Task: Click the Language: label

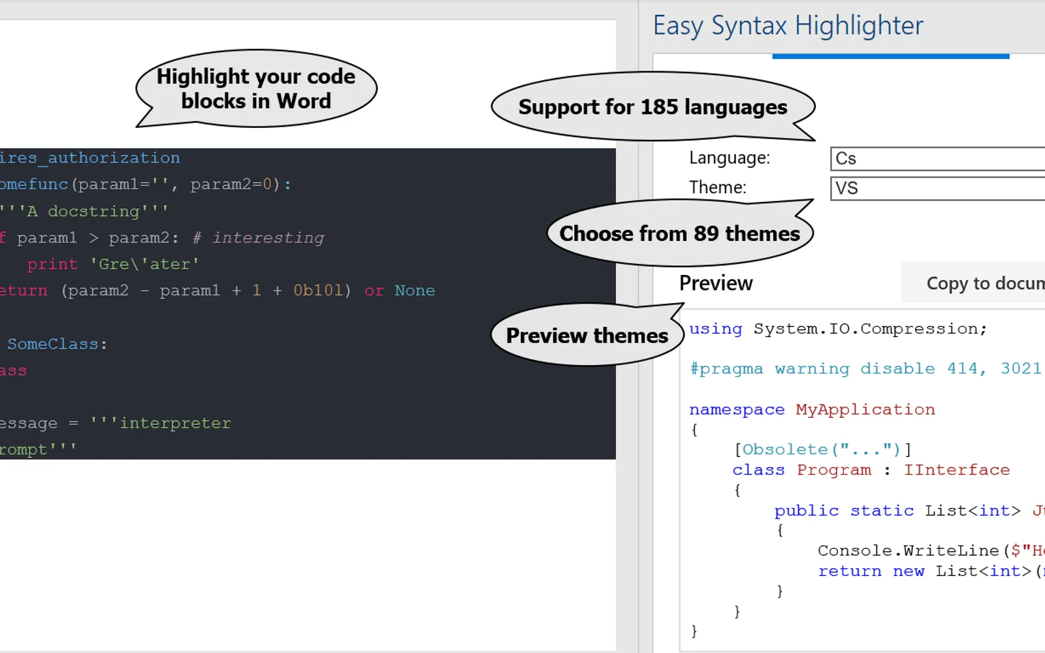Action: click(x=730, y=158)
